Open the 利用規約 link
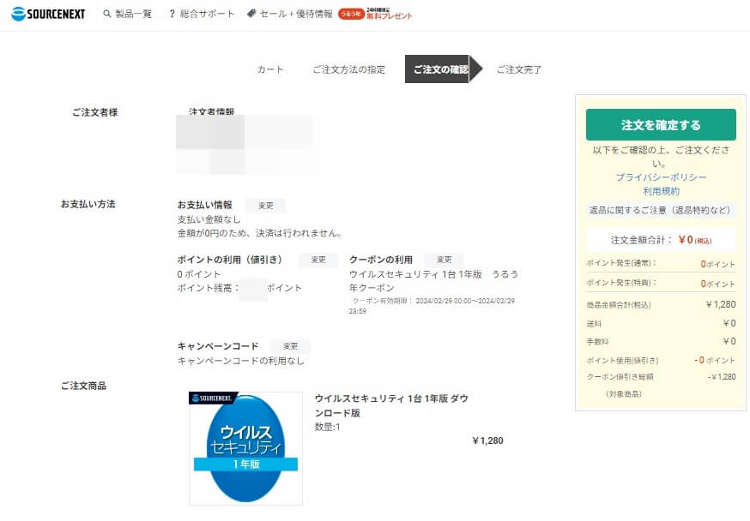This screenshot has height=521, width=750. (661, 191)
